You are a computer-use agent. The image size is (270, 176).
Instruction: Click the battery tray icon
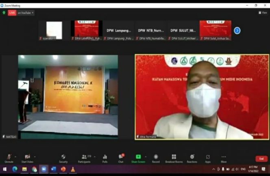click(228, 169)
